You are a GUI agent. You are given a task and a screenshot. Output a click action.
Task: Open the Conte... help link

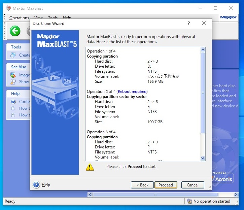[x=24, y=102]
